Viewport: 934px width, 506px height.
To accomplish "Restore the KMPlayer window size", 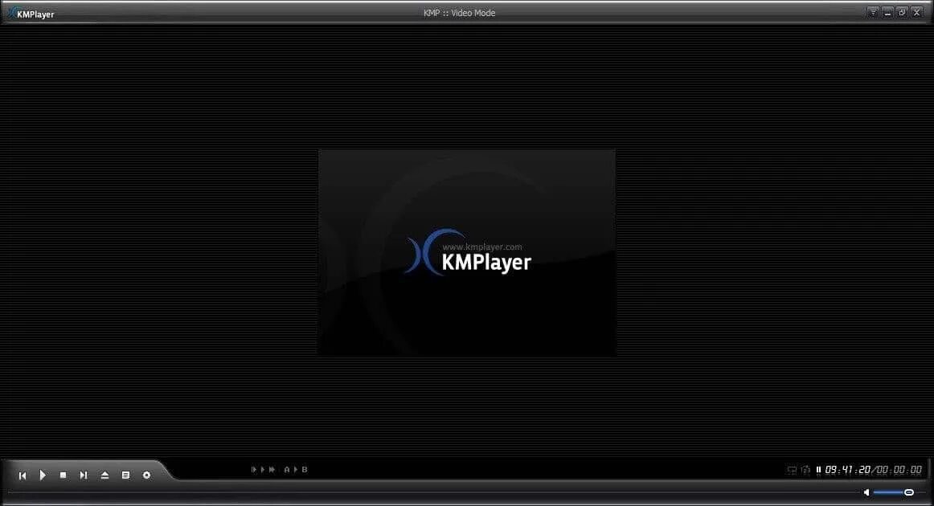I will coord(903,12).
